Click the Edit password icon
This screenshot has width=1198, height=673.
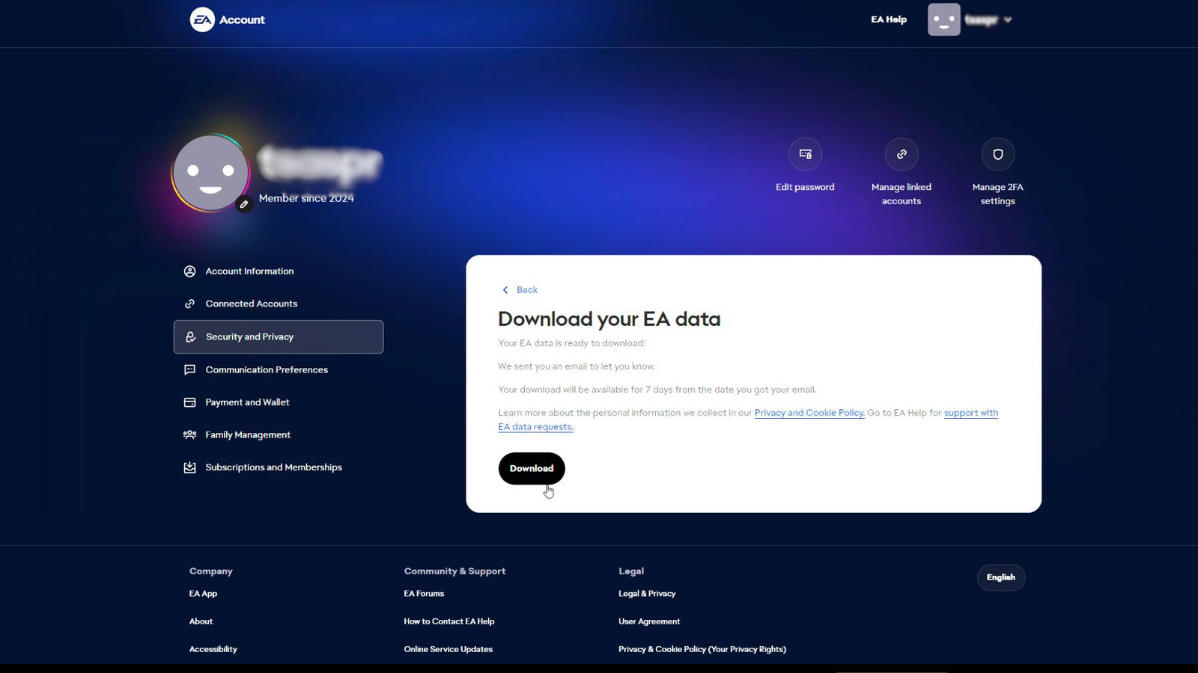point(805,154)
